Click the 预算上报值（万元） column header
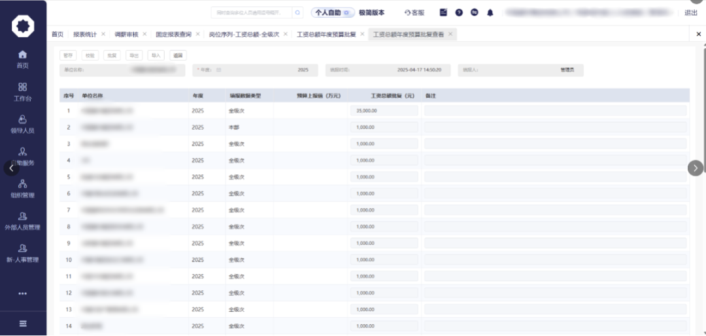706x336 pixels. coord(318,96)
